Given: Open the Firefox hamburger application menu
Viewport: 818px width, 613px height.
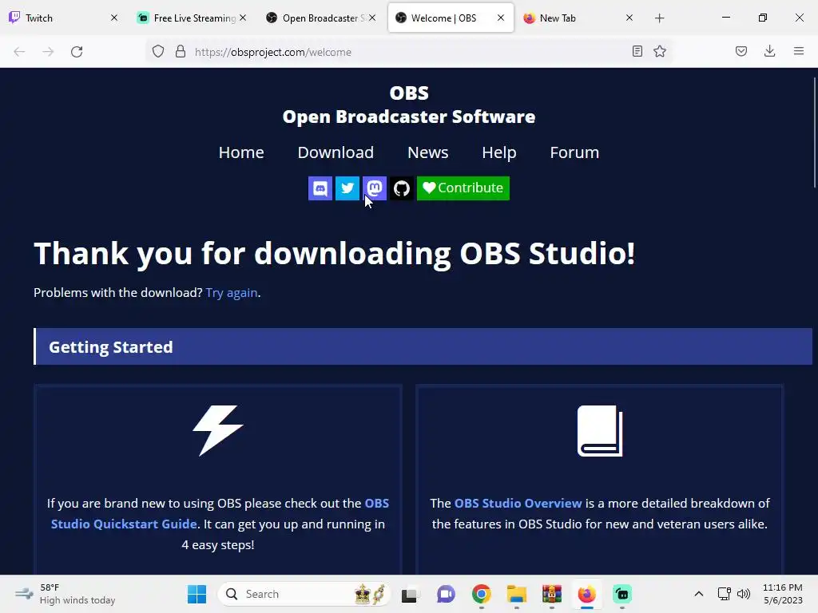Looking at the screenshot, I should tap(799, 52).
